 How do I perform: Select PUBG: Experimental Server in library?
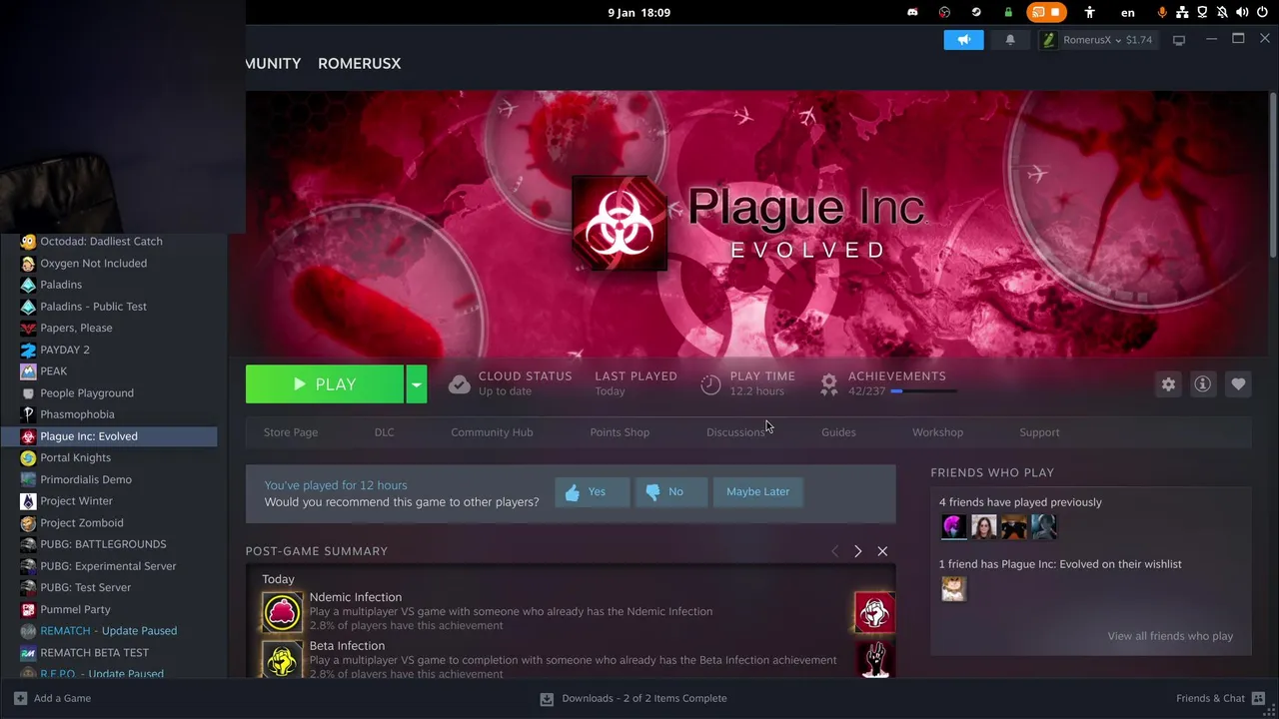(x=109, y=566)
